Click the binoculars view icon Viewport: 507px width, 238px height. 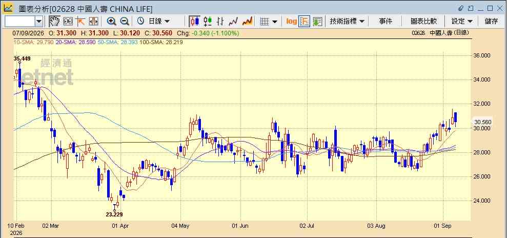click(68, 22)
